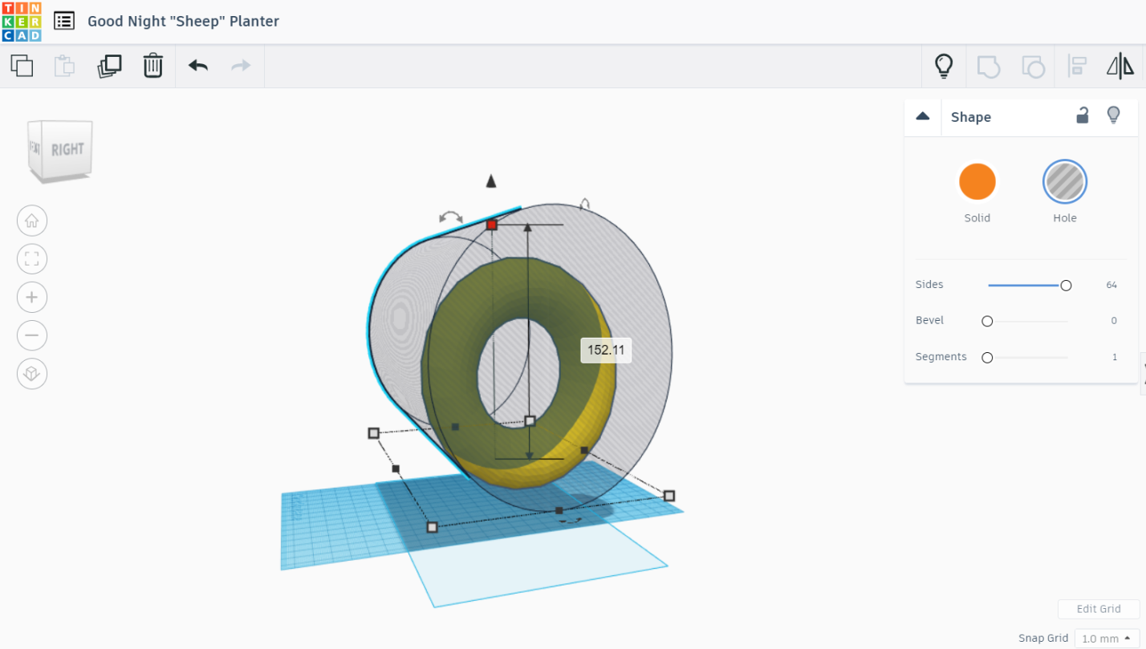Click the 152.11 dimension value box
Image resolution: width=1146 pixels, height=649 pixels.
606,350
